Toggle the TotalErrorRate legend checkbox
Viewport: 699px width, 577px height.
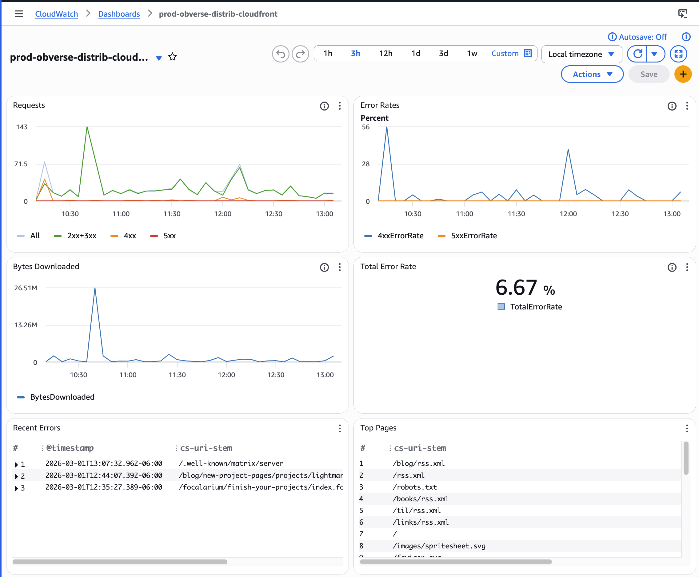point(501,307)
